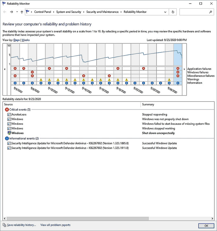The height and width of the screenshot is (231, 217).
Task: Select the information icon for 9/25/2020
Action: coord(178,83)
